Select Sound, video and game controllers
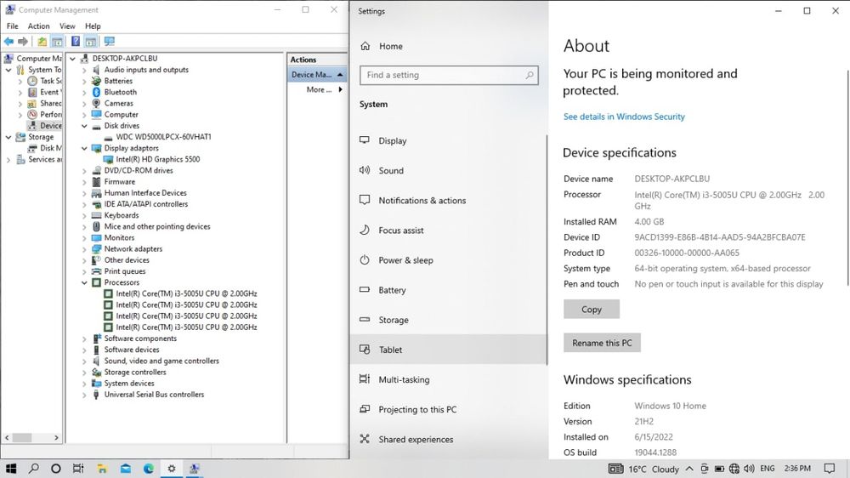Screen dimensions: 850x478 156,361
